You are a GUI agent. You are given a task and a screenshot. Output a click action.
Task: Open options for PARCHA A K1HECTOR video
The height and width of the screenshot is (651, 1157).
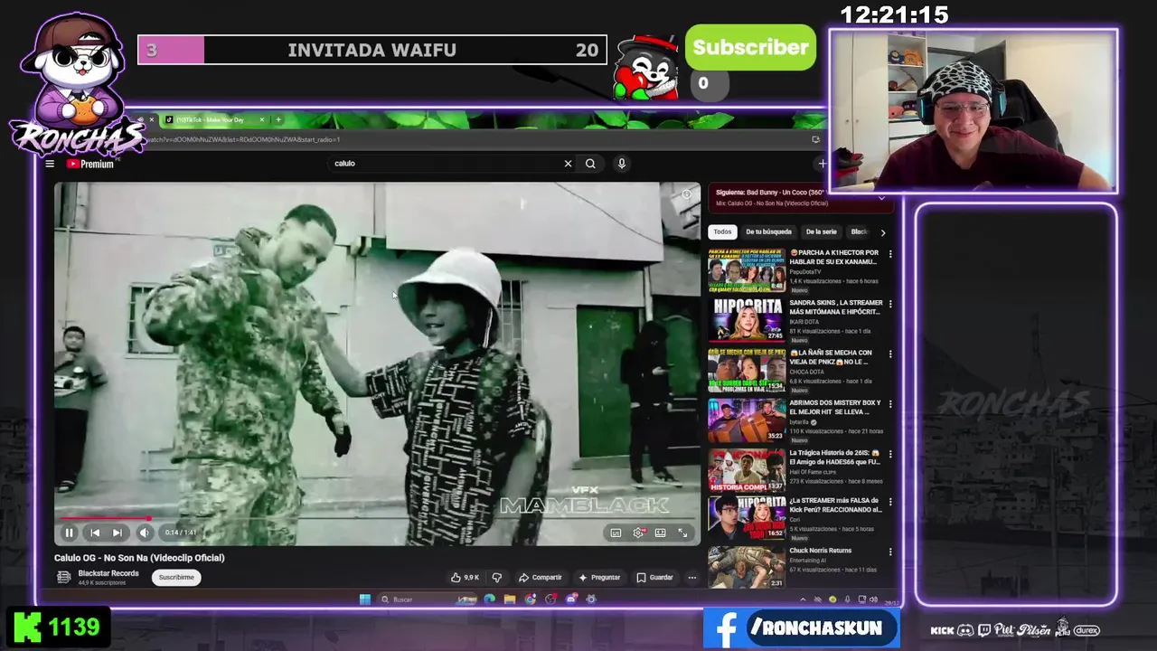(x=890, y=254)
